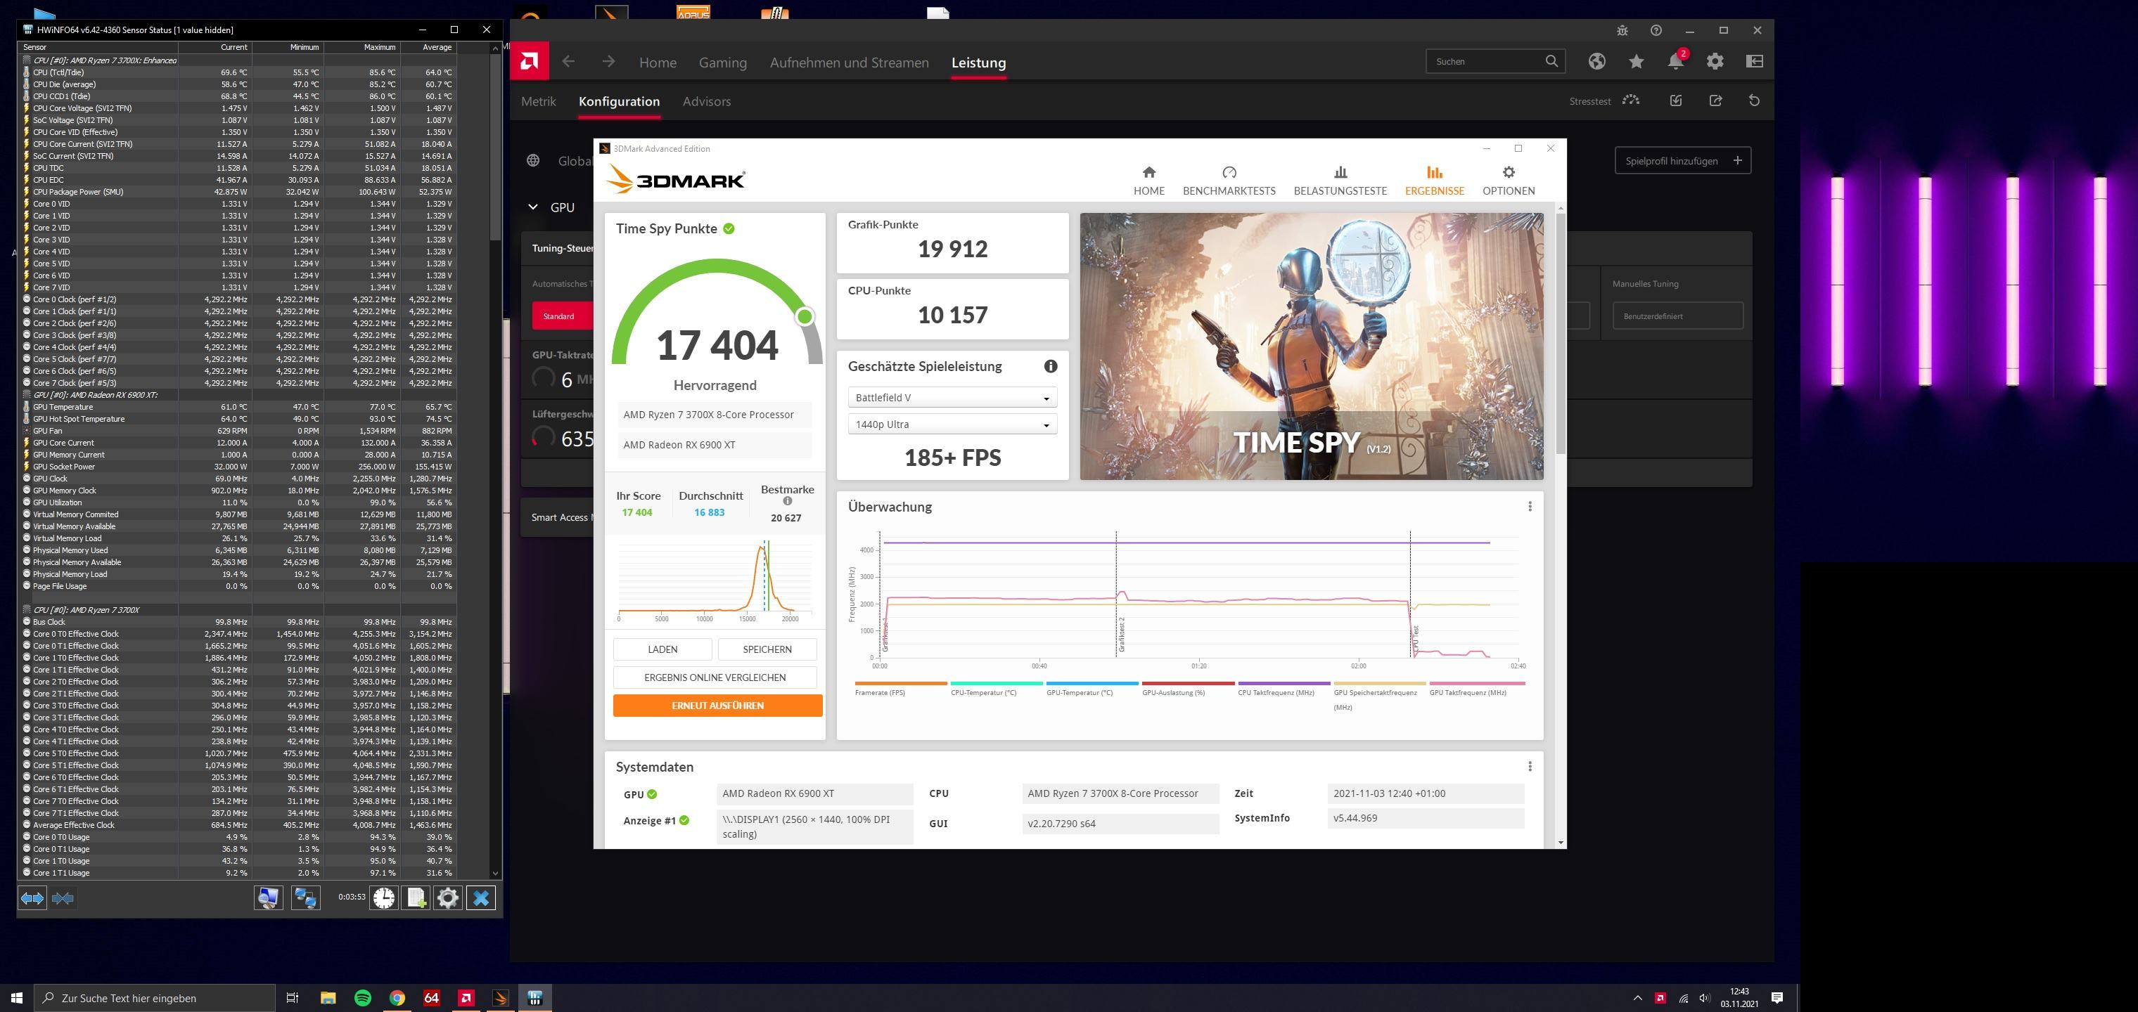Click the reset tuning icon
Screen dimensions: 2138x1012
1754,100
